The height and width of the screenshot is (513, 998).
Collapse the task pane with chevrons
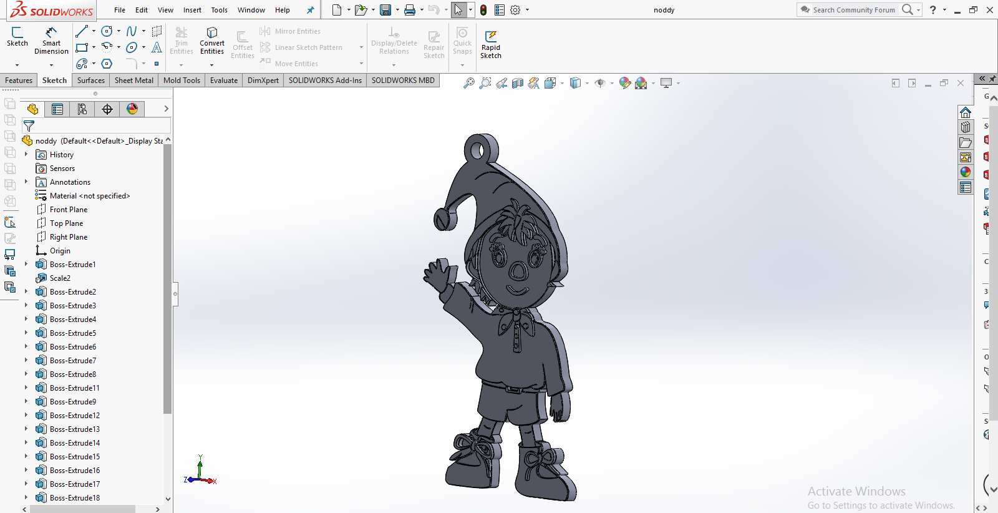pos(982,79)
